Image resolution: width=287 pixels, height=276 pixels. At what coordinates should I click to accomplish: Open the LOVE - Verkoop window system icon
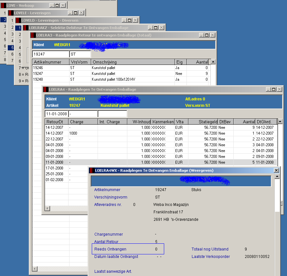pyautogui.click(x=3, y=5)
